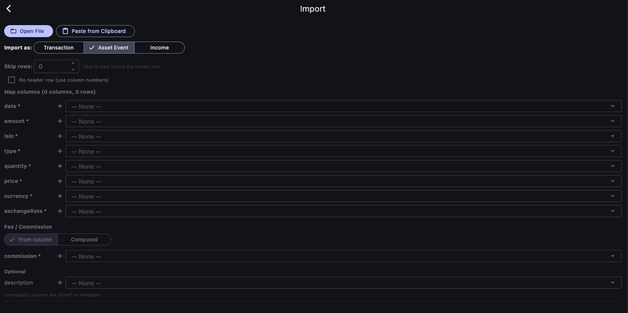Open the date column dropdown

343,106
